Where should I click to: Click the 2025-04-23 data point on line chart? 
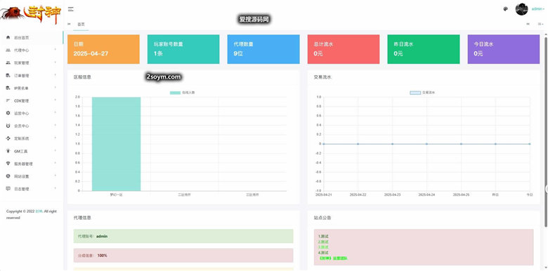coord(392,144)
